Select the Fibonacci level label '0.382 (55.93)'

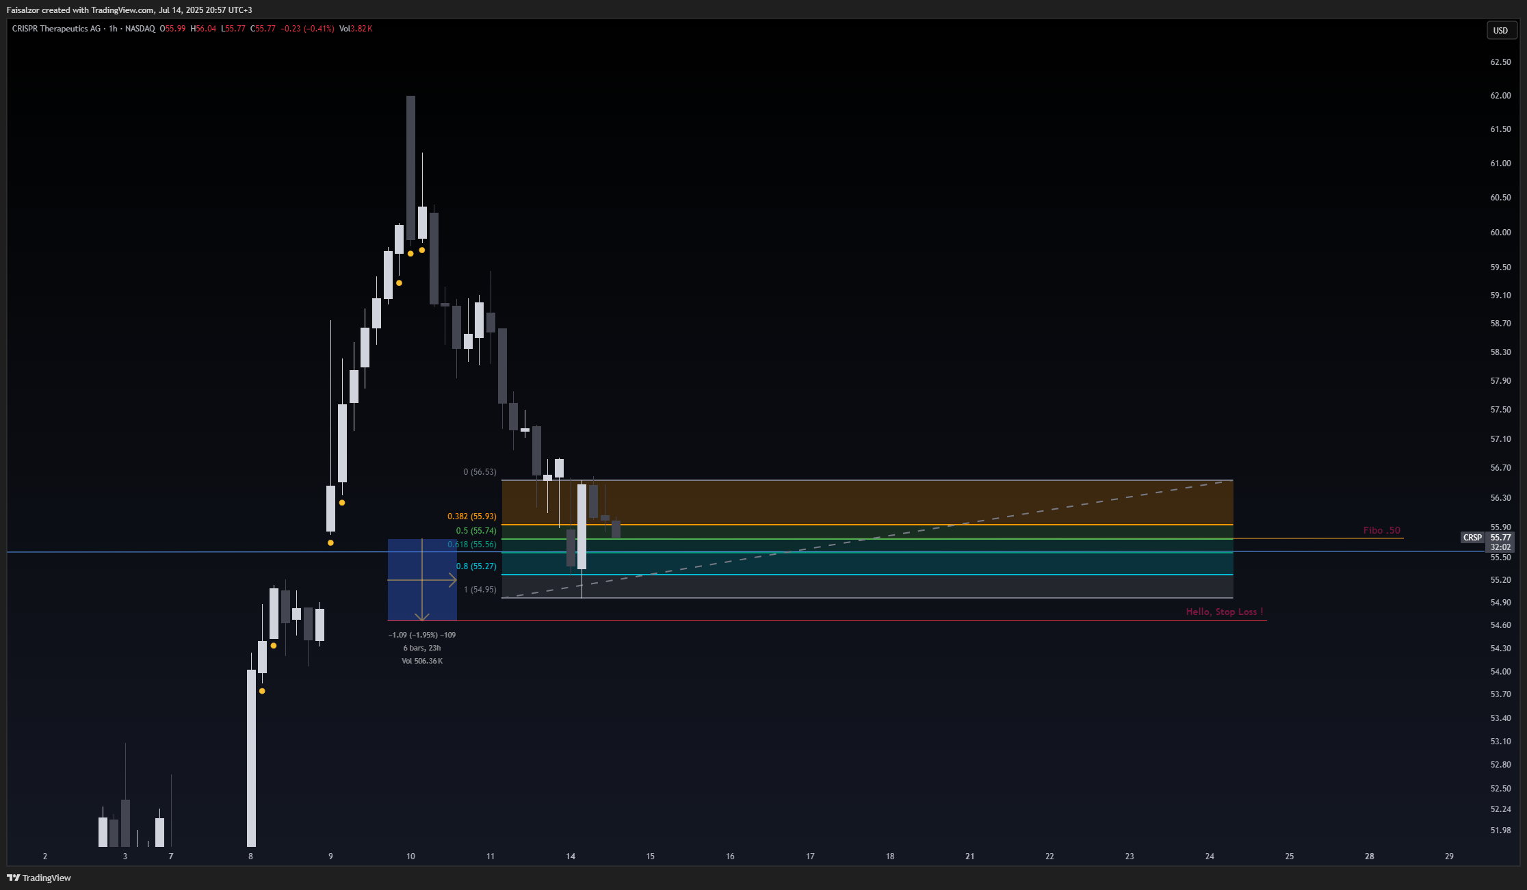click(x=472, y=516)
